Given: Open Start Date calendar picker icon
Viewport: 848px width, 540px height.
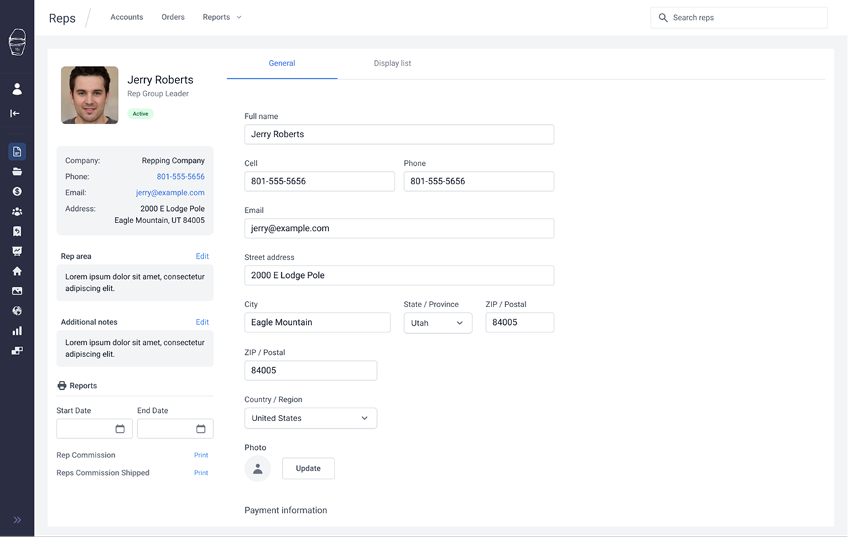Looking at the screenshot, I should tap(120, 429).
